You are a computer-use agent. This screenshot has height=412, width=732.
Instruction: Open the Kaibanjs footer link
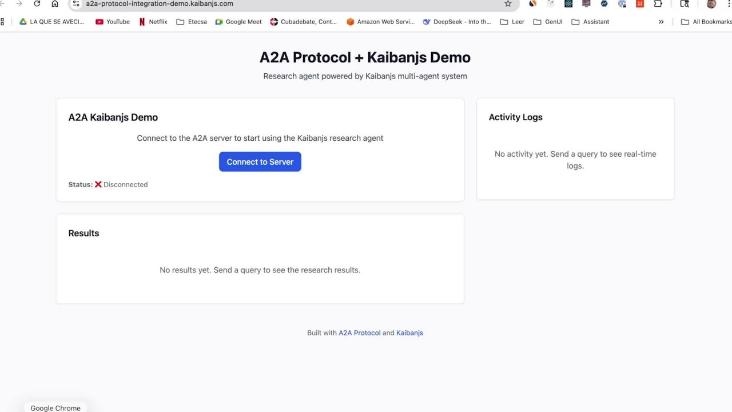409,333
